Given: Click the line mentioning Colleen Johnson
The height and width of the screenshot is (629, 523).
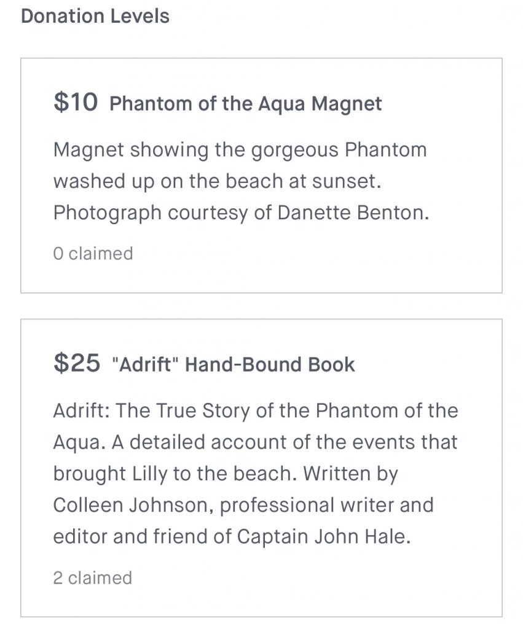Looking at the screenshot, I should click(x=243, y=505).
